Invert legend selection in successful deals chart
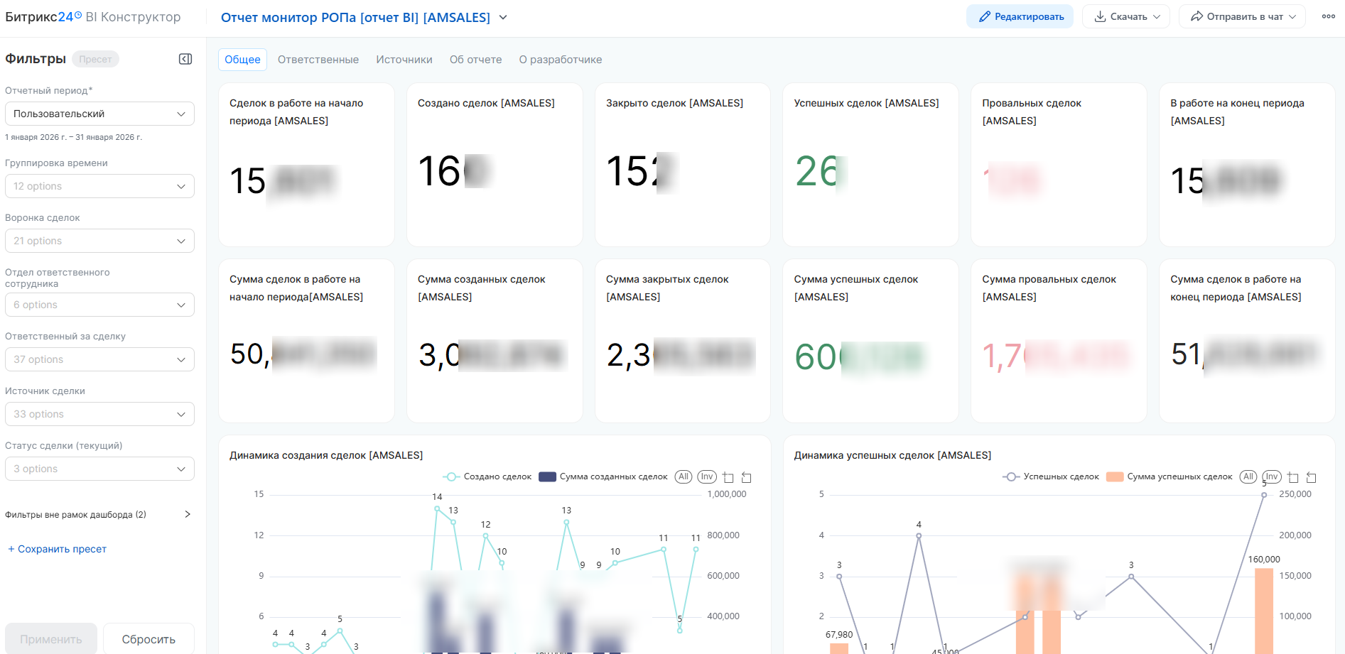The width and height of the screenshot is (1345, 654). pyautogui.click(x=1271, y=476)
